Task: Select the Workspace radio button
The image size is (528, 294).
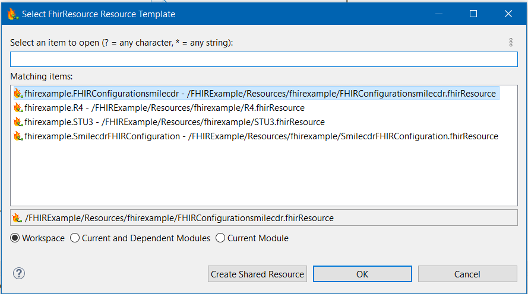Action: [15, 238]
